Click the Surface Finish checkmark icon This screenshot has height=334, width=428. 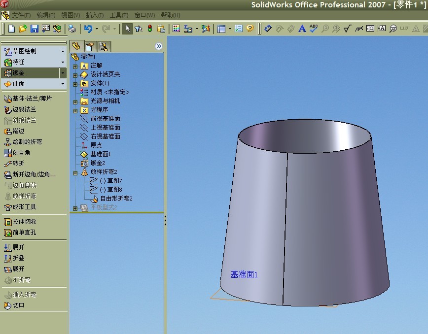(347, 29)
